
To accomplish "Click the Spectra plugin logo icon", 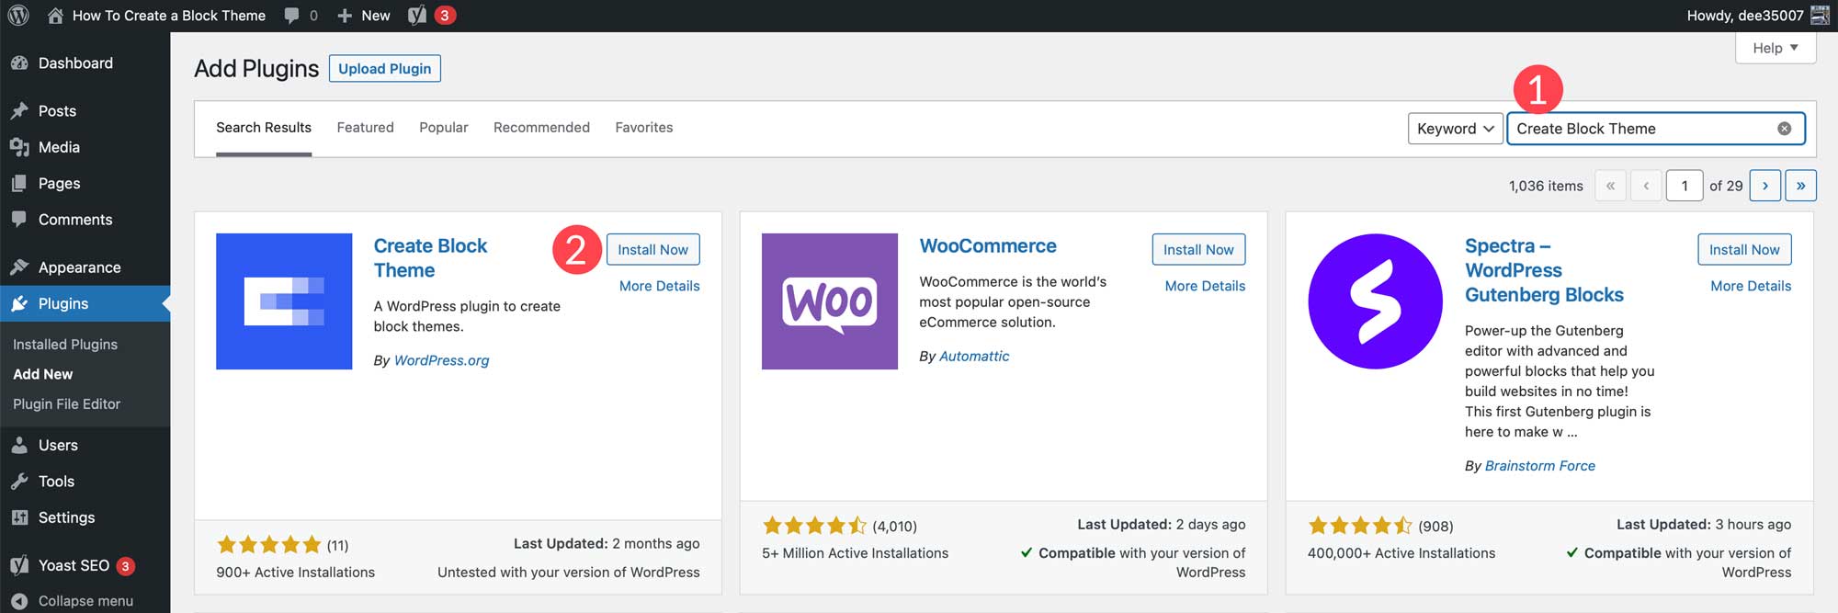I will coord(1375,301).
